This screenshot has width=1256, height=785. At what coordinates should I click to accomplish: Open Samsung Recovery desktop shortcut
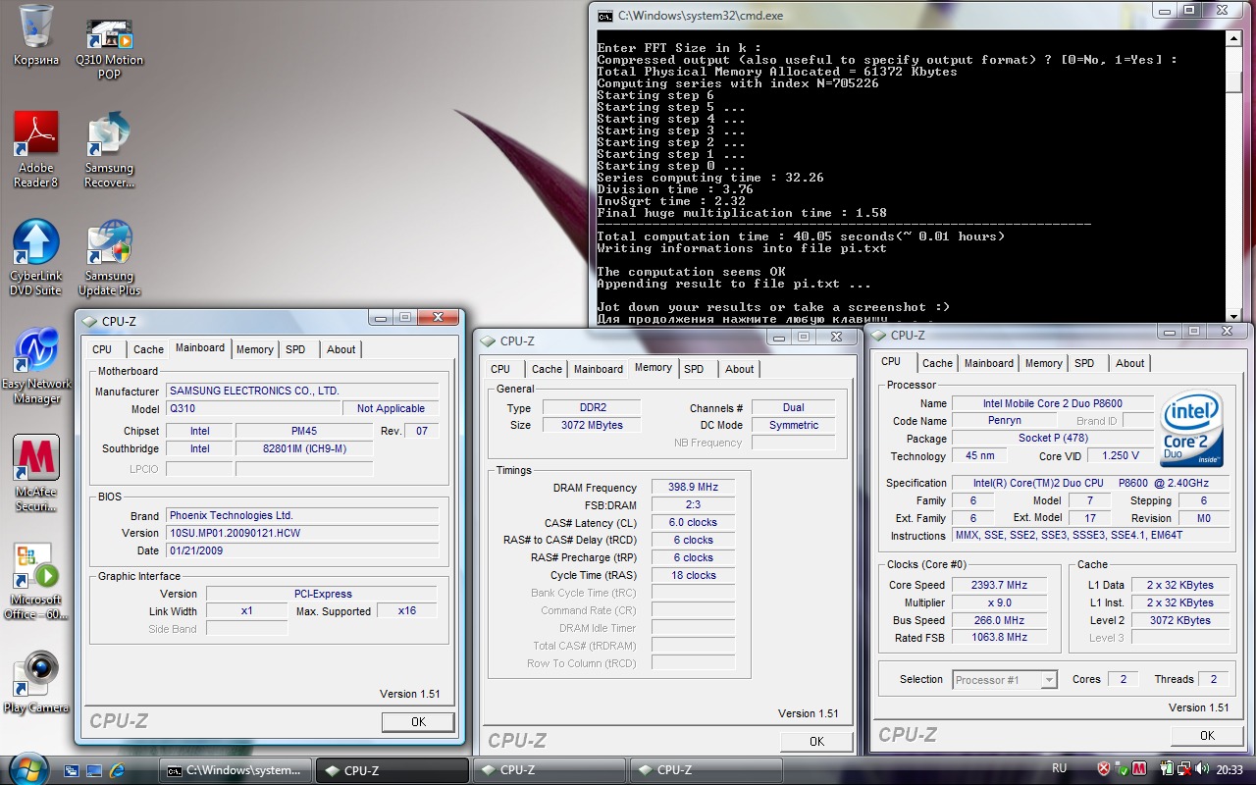(x=109, y=149)
